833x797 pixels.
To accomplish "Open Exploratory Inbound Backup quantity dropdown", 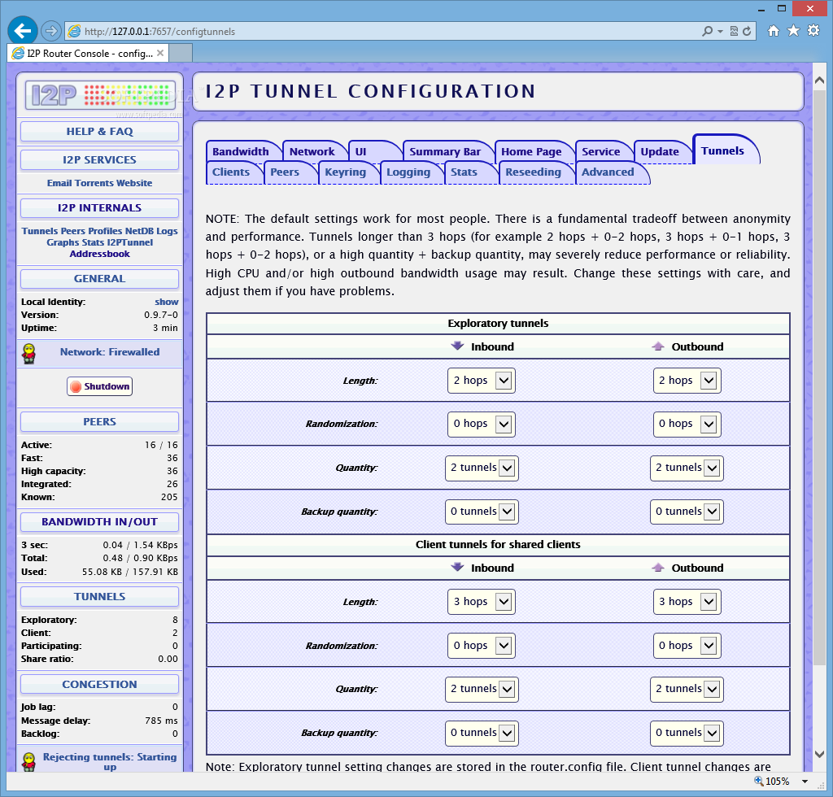I will (x=482, y=512).
